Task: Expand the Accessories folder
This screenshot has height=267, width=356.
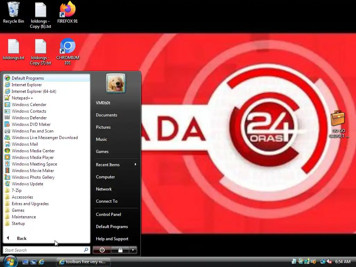Action: [47, 197]
